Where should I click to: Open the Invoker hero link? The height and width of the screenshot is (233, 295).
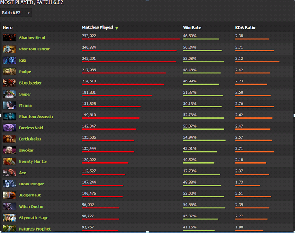(26, 150)
